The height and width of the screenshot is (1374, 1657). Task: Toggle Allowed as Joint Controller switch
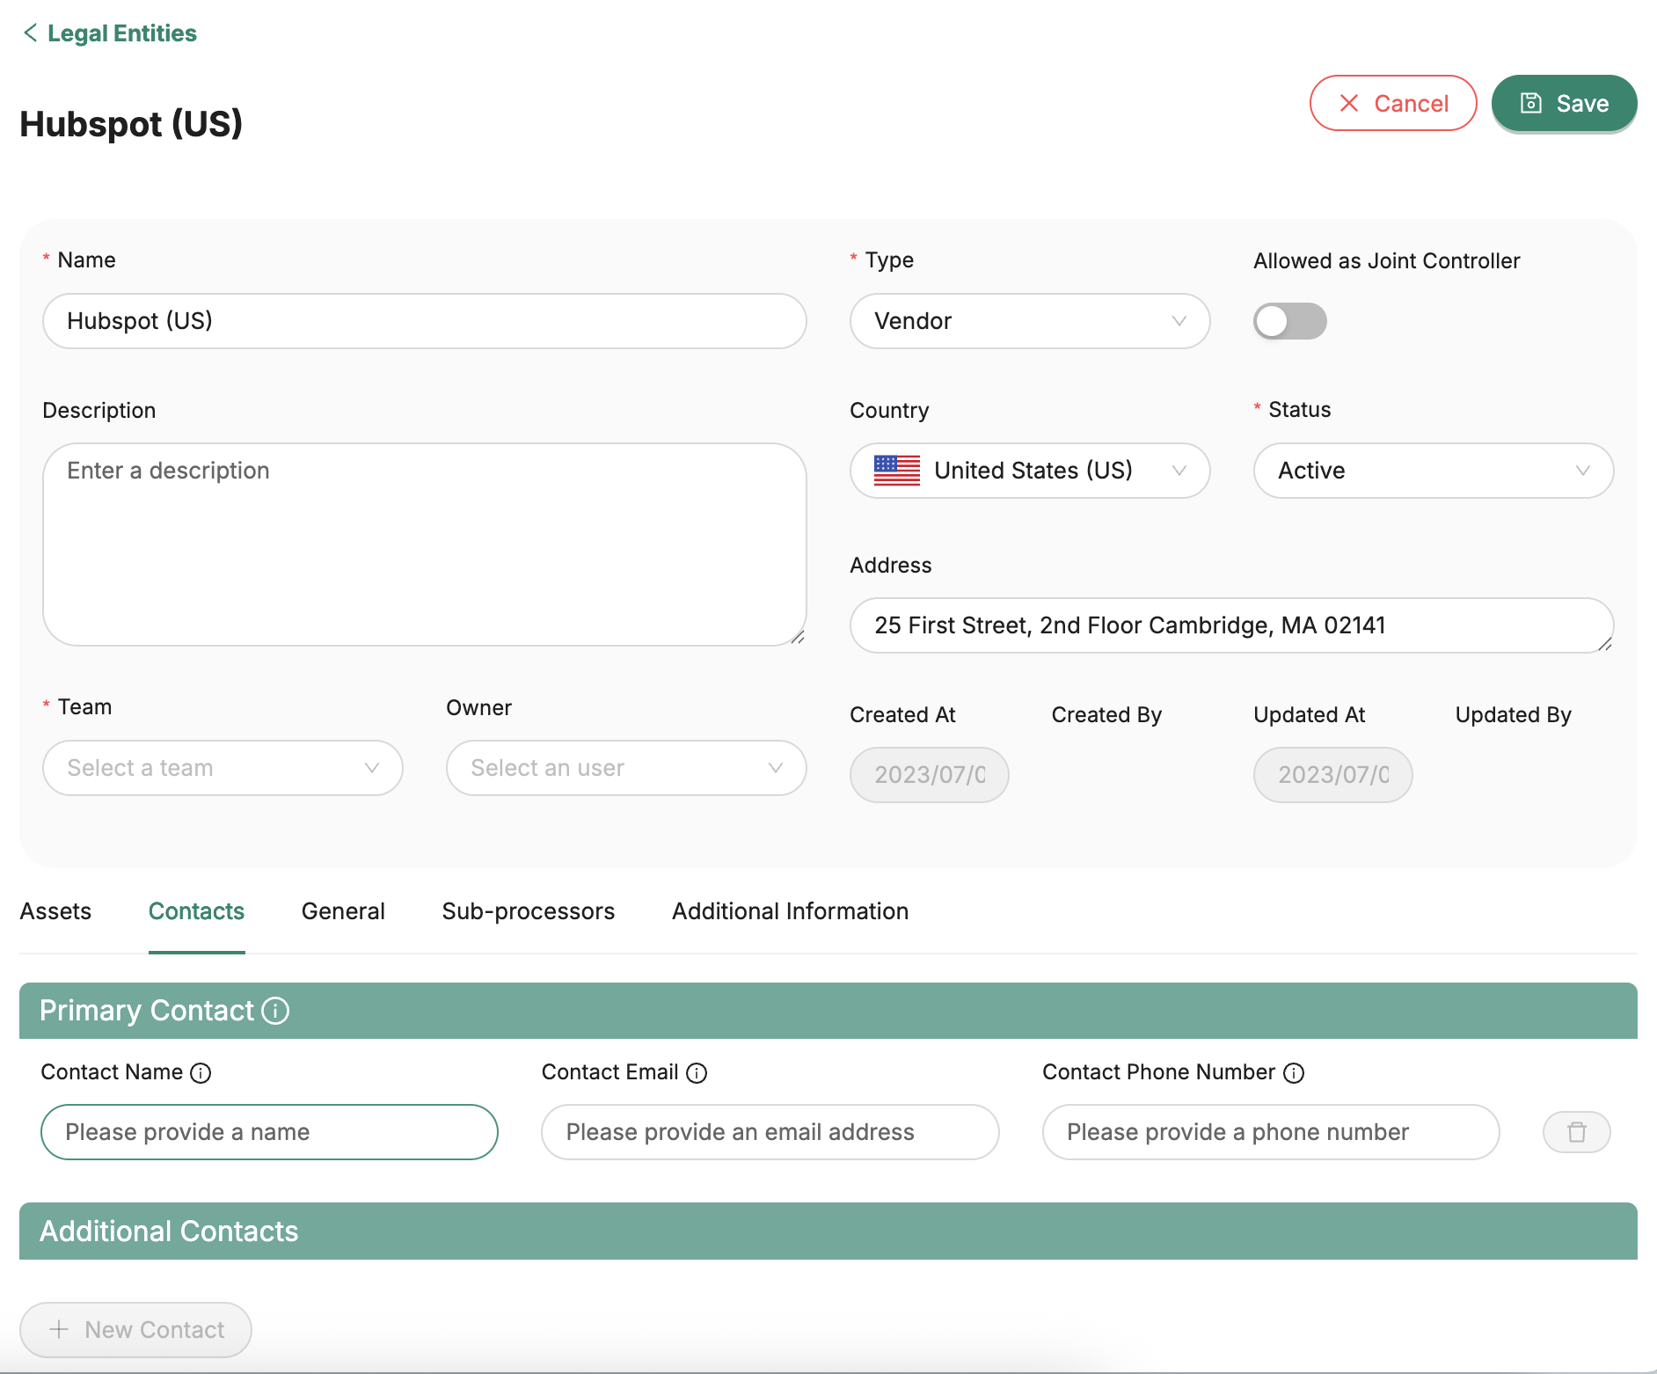click(1289, 321)
